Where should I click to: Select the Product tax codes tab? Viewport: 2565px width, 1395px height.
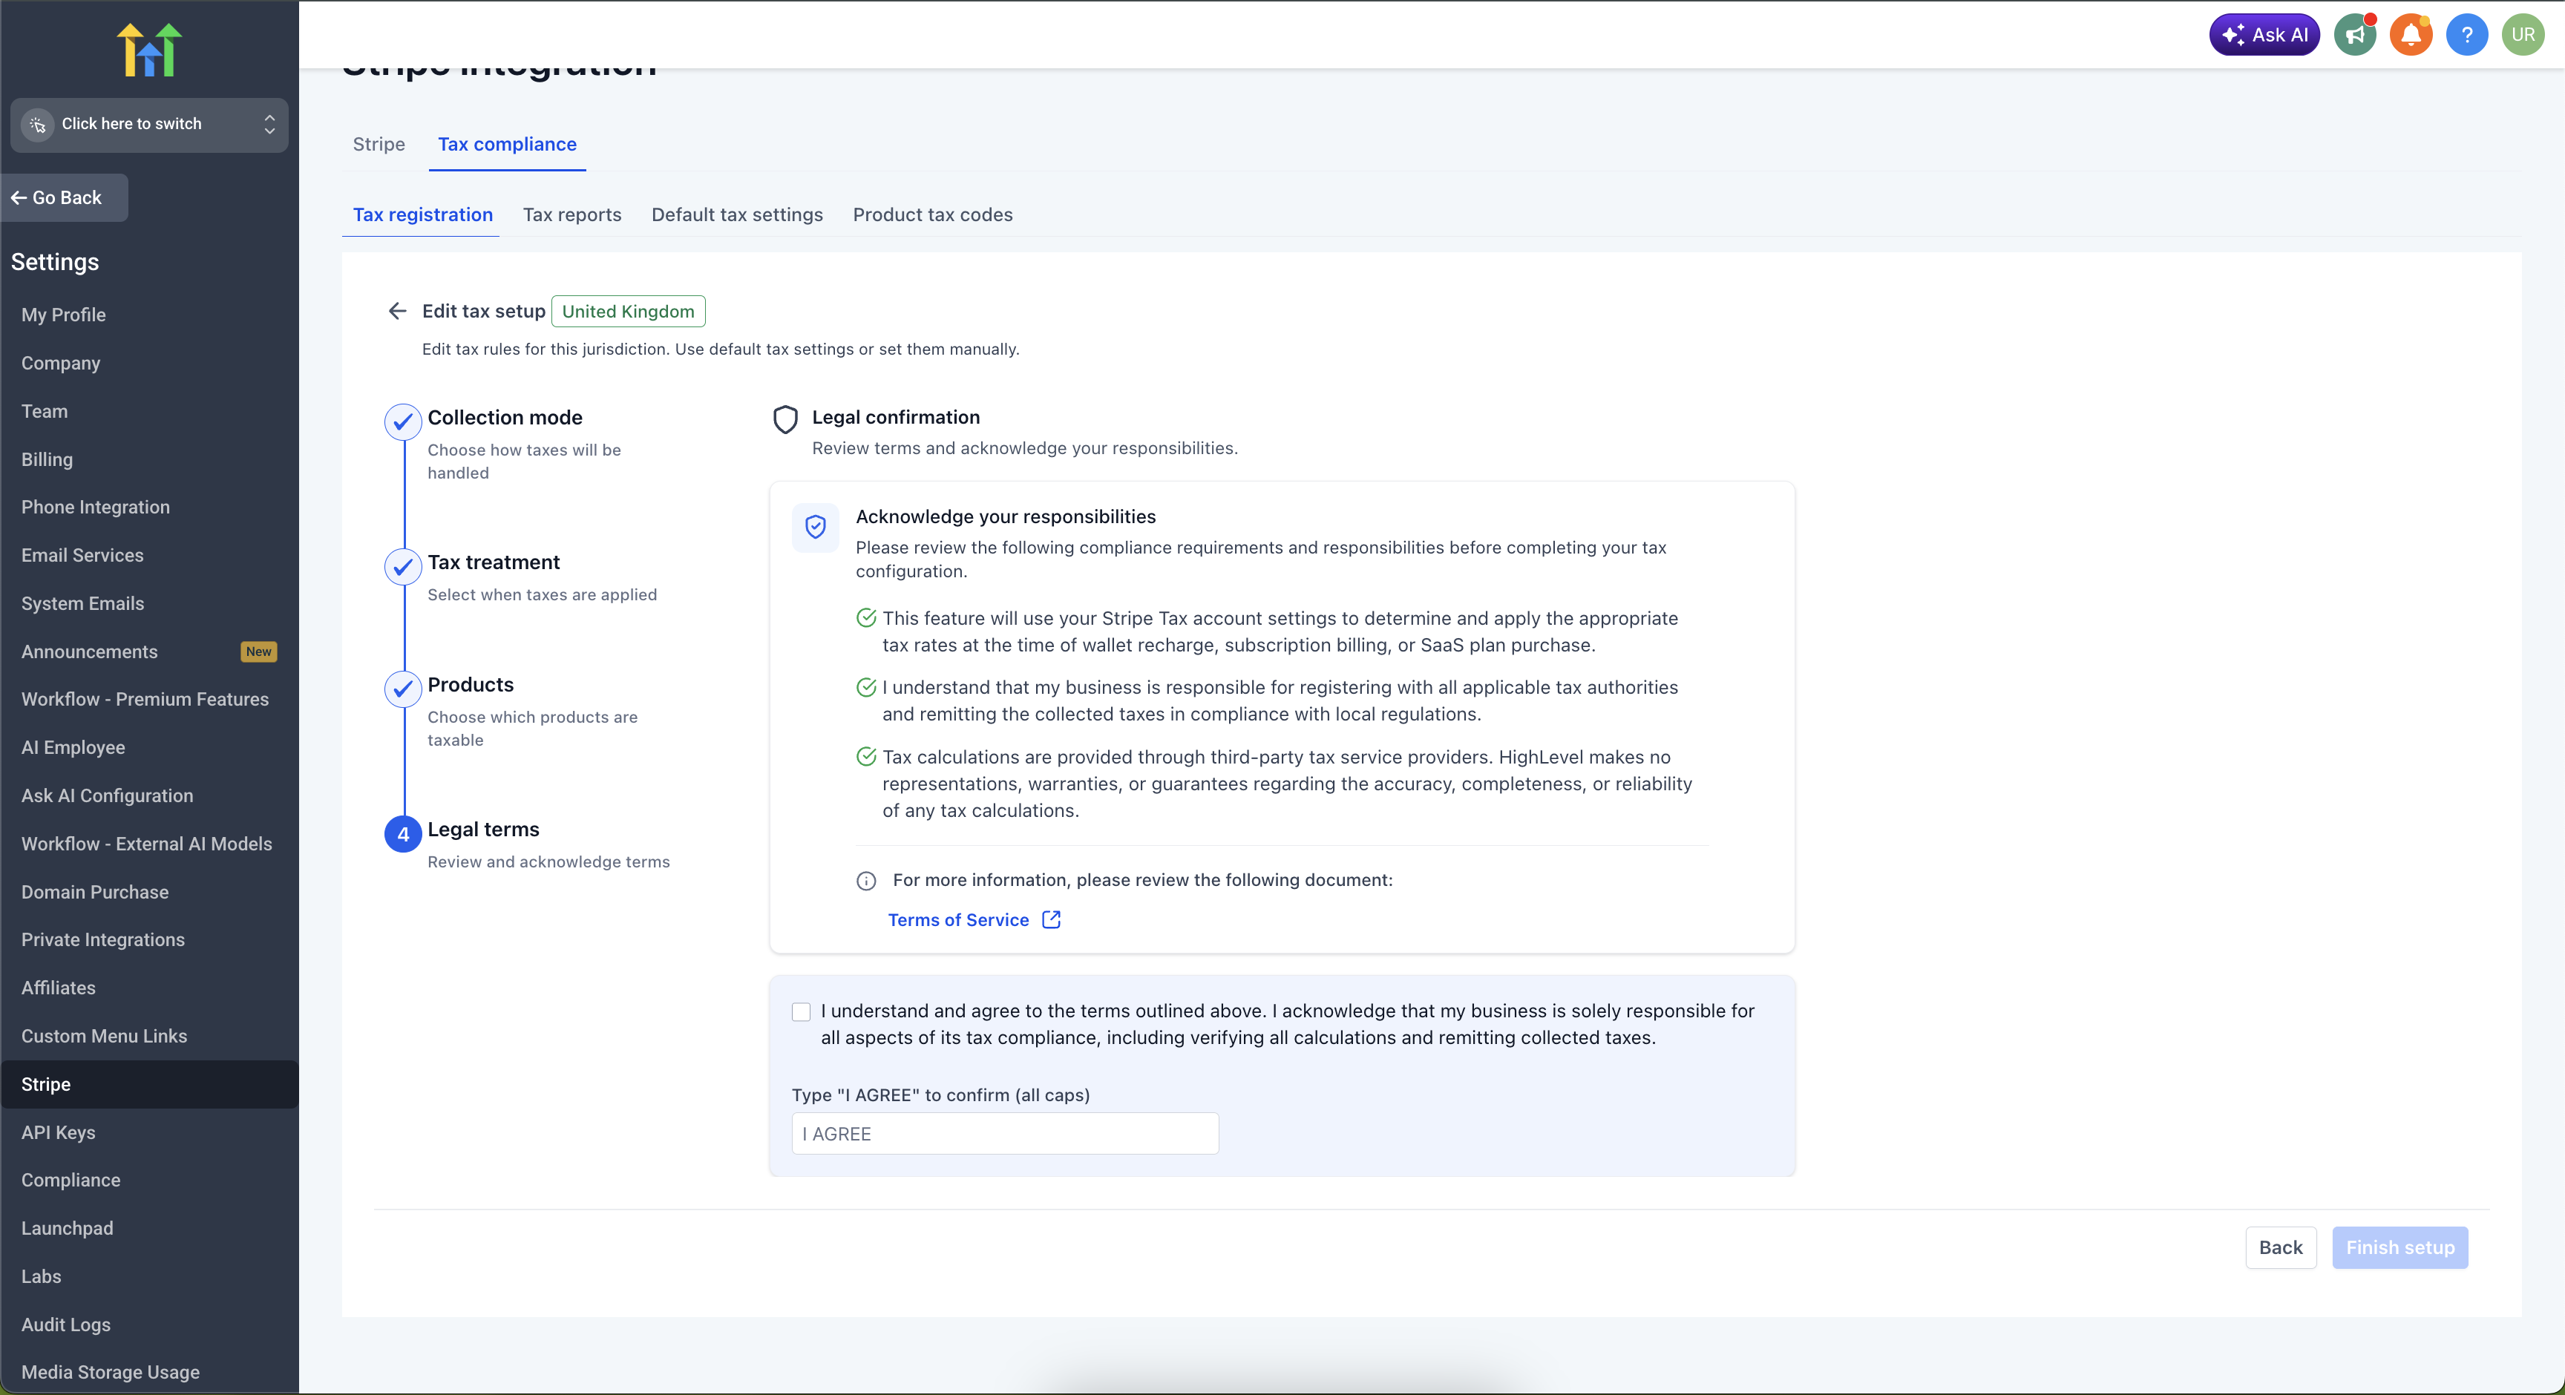coord(932,215)
